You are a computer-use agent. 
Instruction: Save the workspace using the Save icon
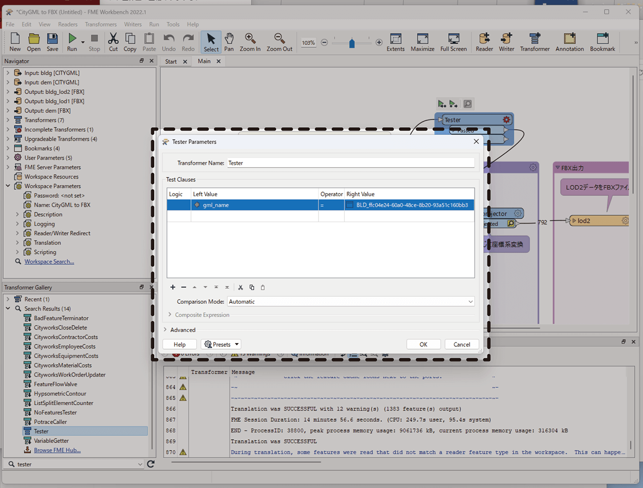point(52,42)
